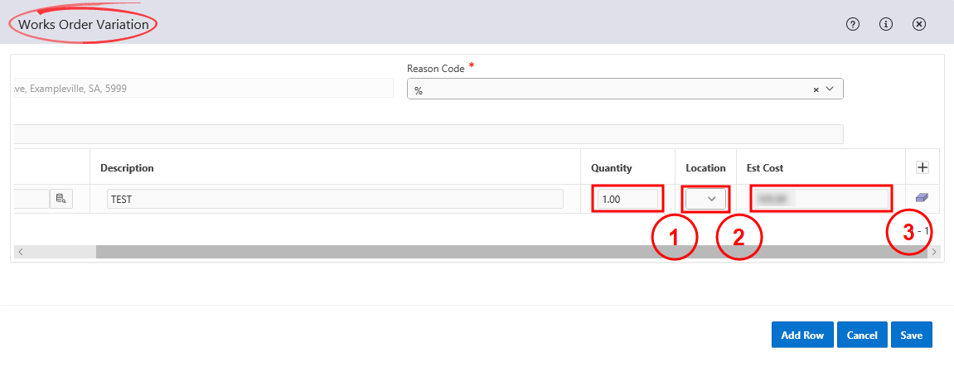954x367 pixels.
Task: Open the help question mark icon
Action: point(852,24)
